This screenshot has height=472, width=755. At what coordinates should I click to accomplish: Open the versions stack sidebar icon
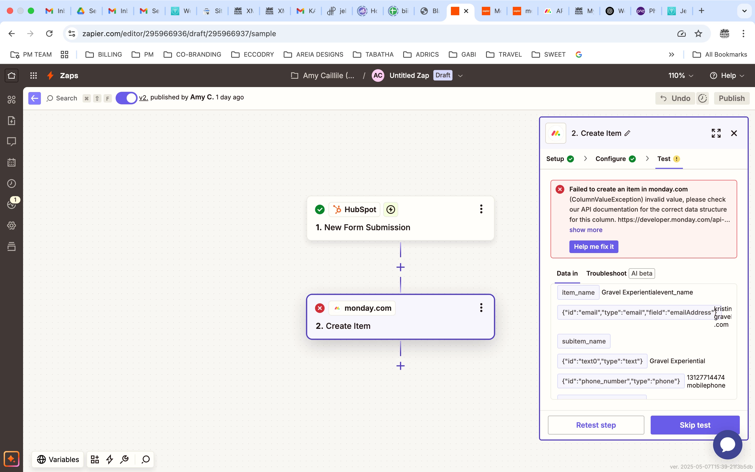12,246
